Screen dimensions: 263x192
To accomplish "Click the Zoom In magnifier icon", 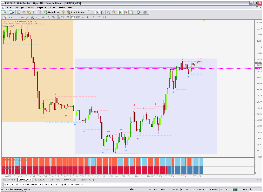I will pos(108,12).
